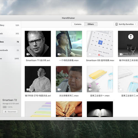Select the Downloads sidebar item (21)

pos(10,50)
